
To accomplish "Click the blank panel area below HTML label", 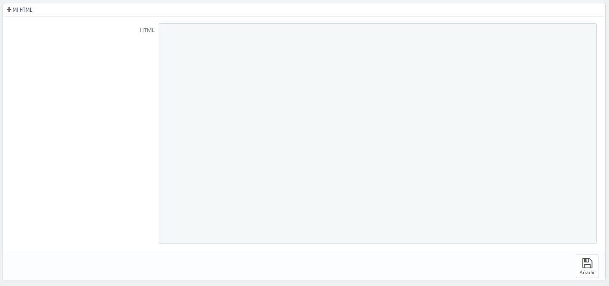I will (80, 139).
